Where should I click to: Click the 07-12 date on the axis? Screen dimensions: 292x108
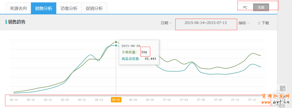[x=252, y=100]
